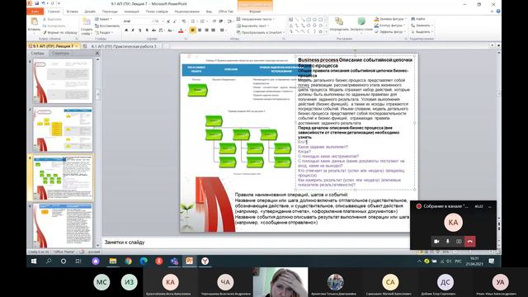This screenshot has height=297, width=528.
Task: Click the Create Slide icon
Action: [x=87, y=22]
